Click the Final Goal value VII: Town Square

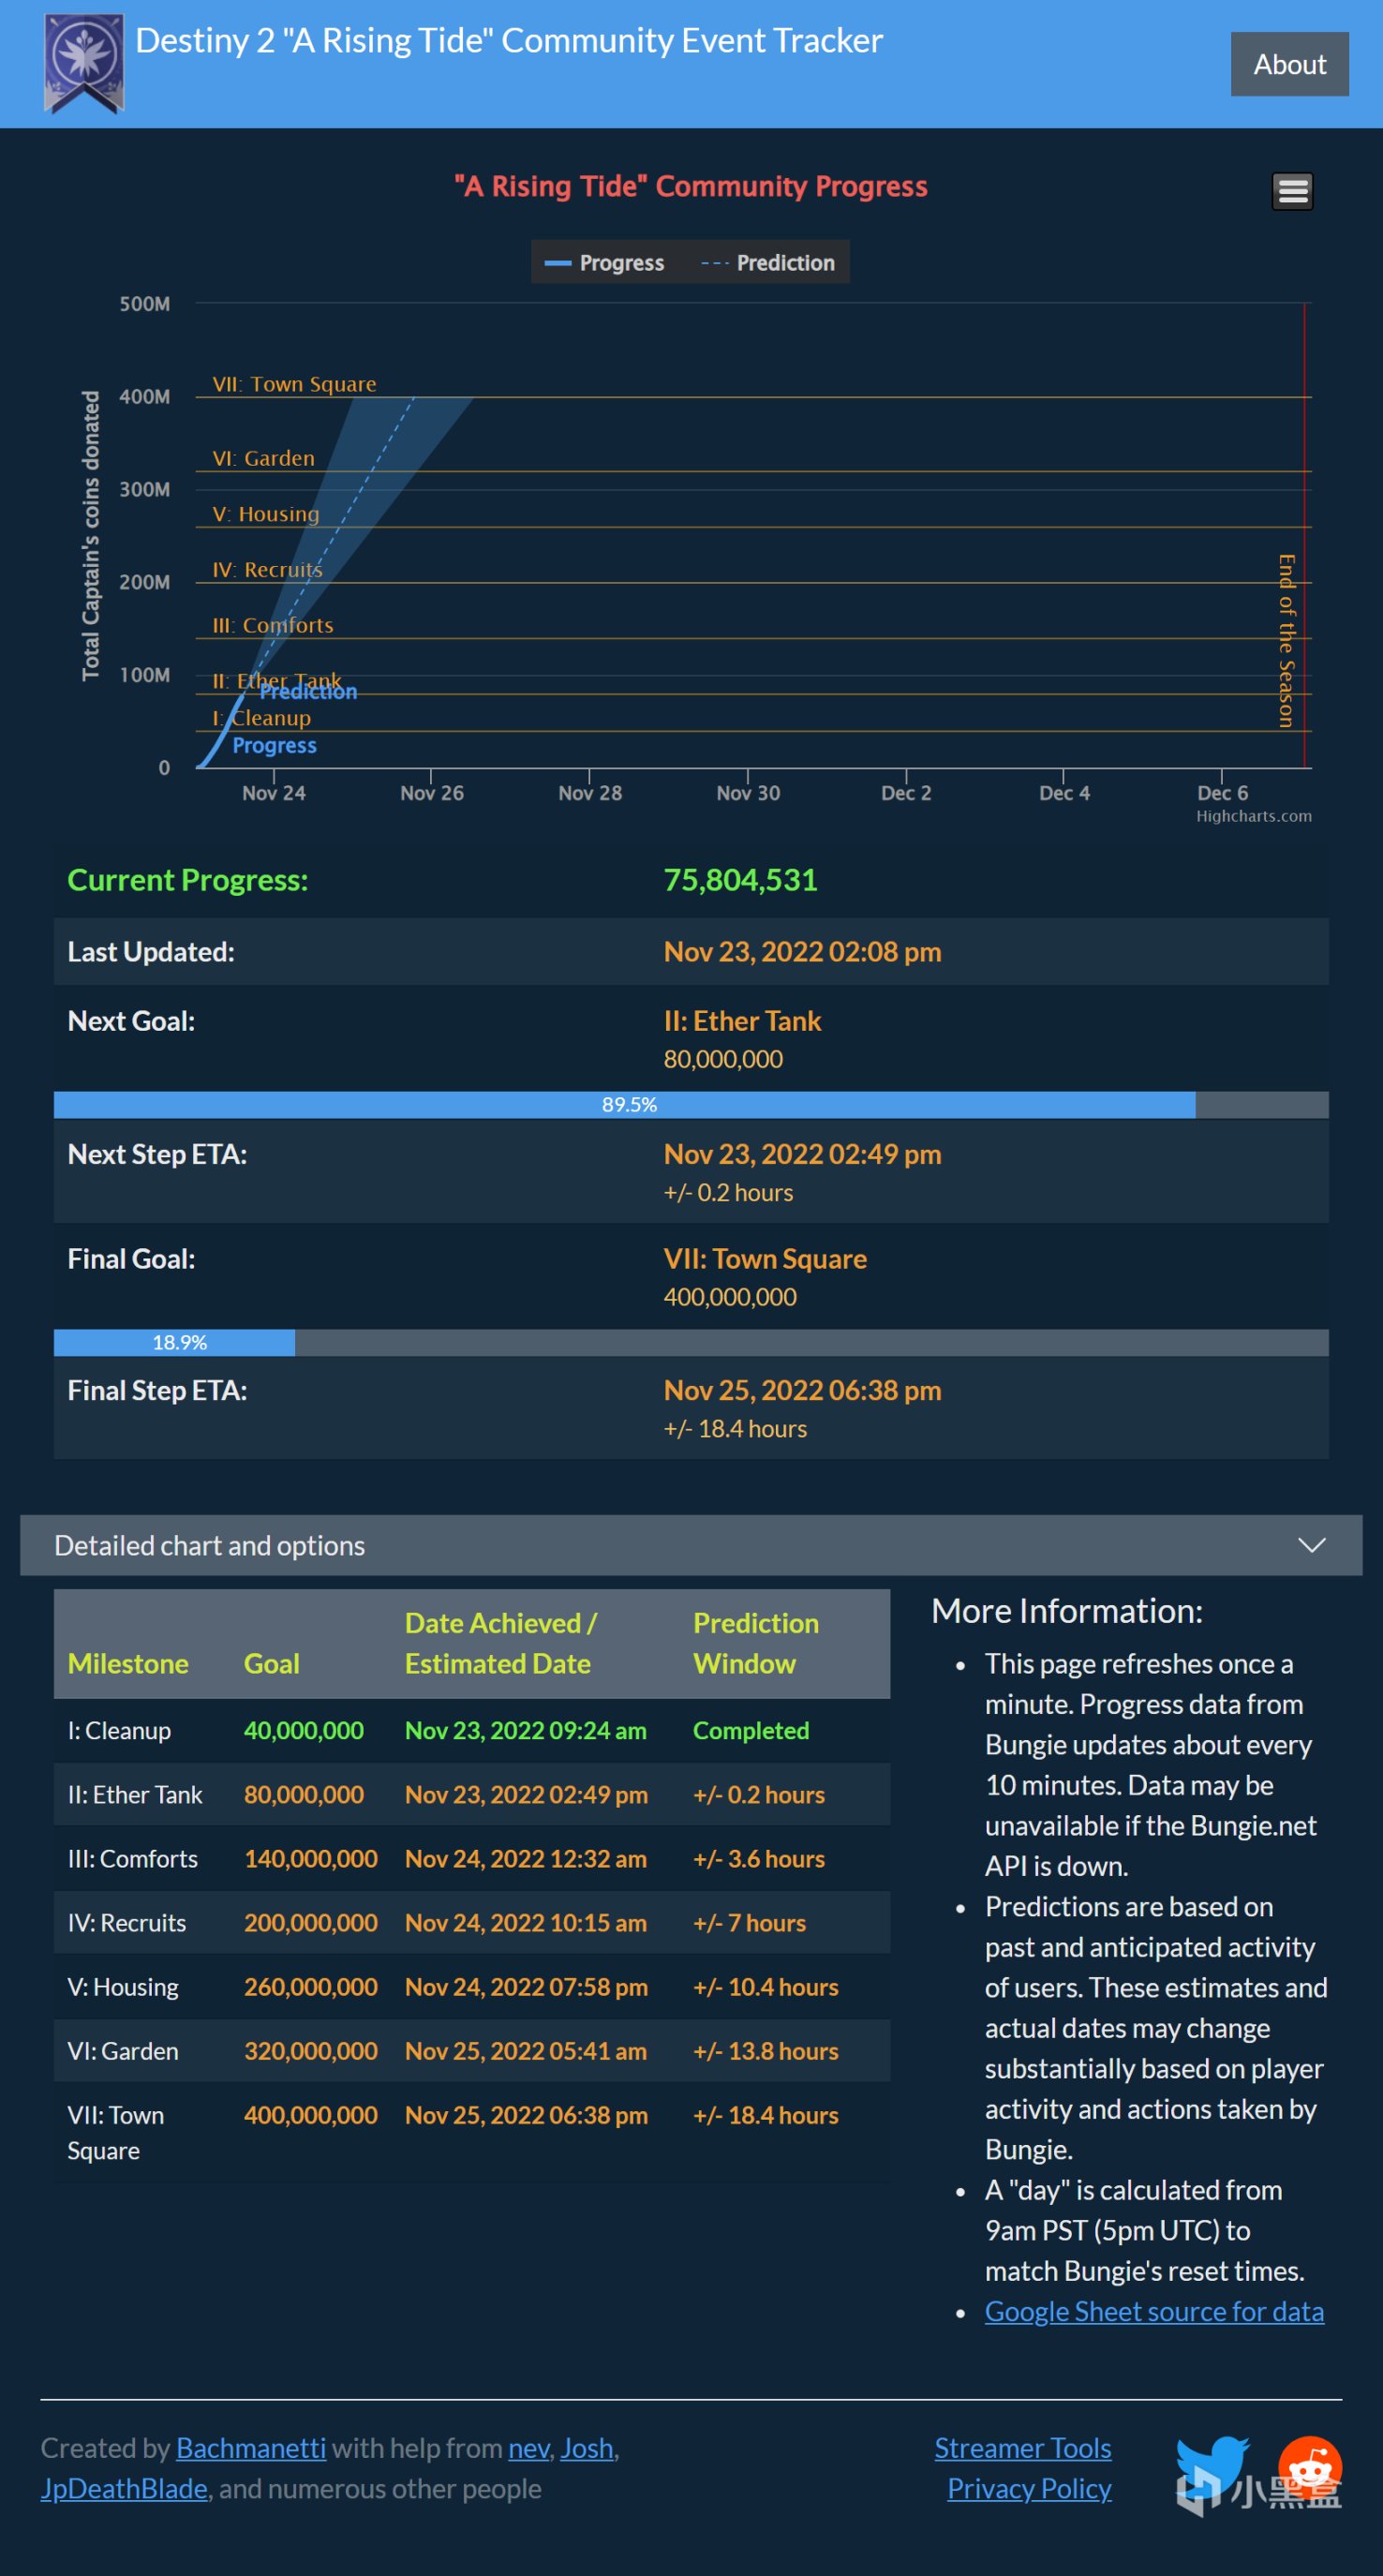pos(765,1258)
